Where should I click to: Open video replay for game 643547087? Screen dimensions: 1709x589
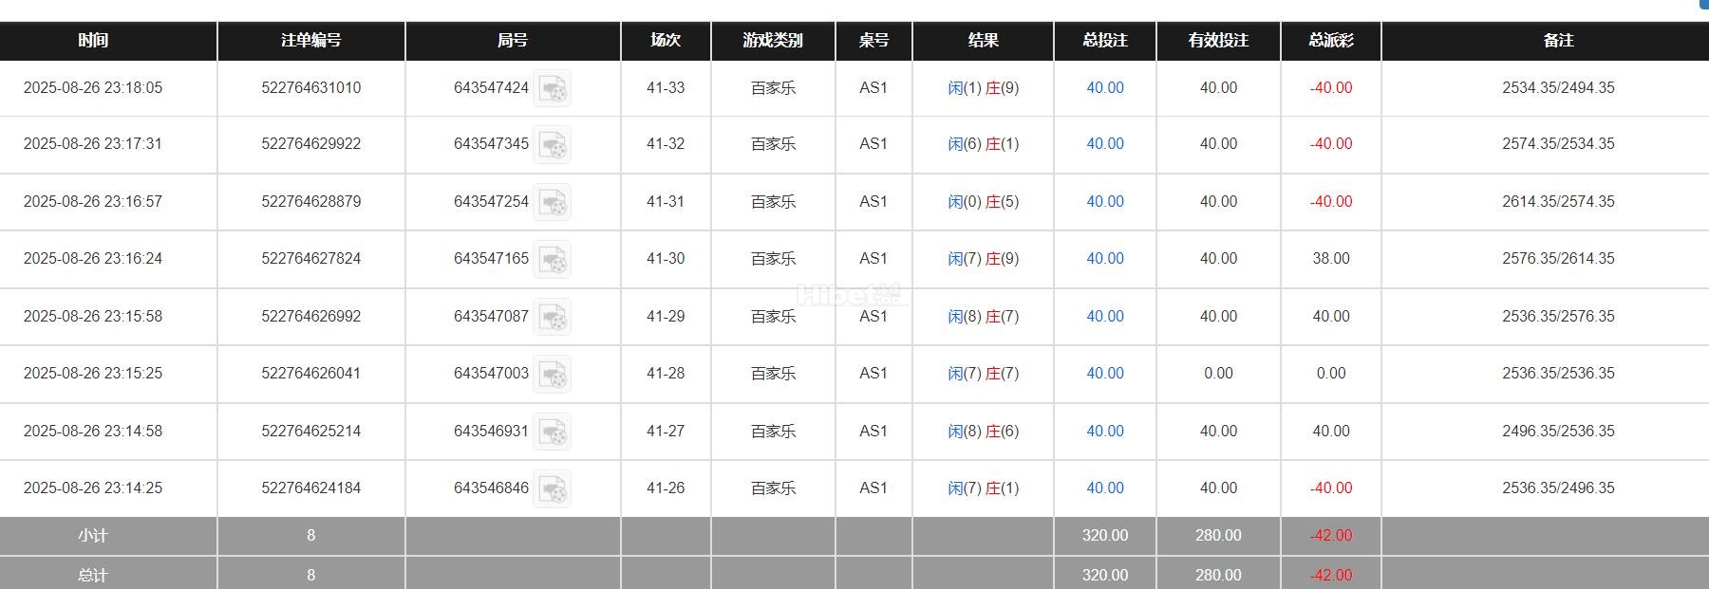click(556, 317)
